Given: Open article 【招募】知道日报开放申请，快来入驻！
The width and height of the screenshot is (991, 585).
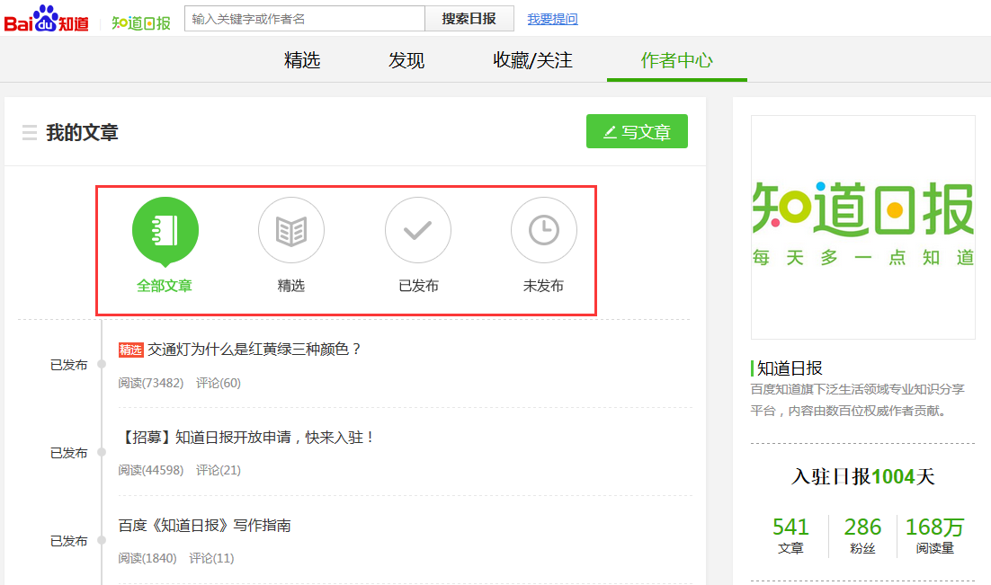Looking at the screenshot, I should click(x=247, y=437).
